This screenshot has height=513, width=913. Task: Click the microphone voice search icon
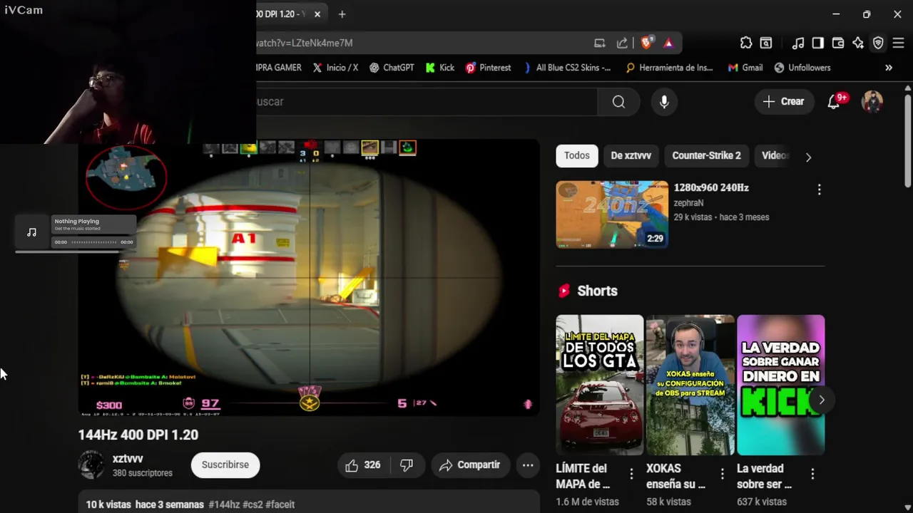pyautogui.click(x=664, y=102)
